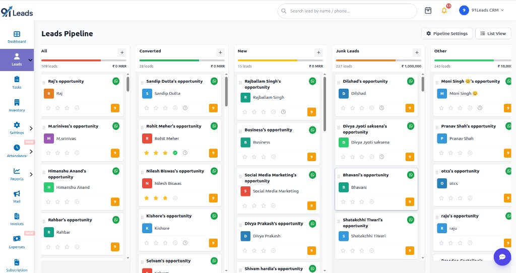Screen dimensions: 516x273
Task: Toggle second star on Nilesh Biswas's opportunity
Action: pos(156,198)
